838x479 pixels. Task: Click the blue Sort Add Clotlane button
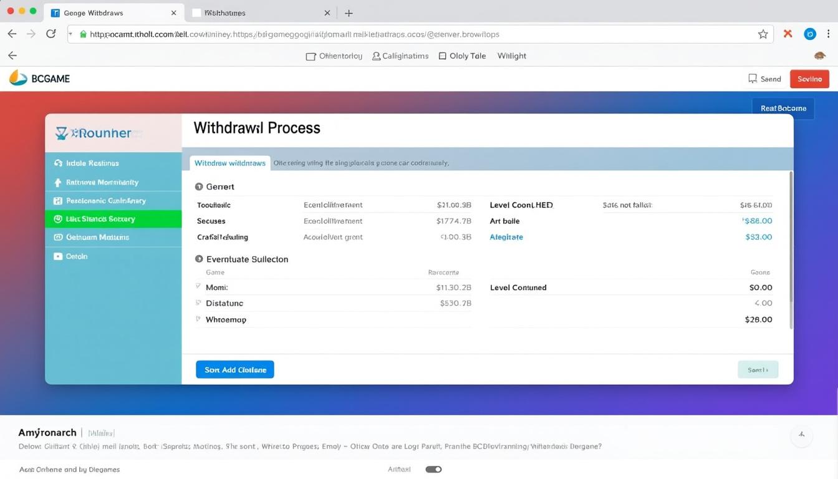(x=235, y=370)
